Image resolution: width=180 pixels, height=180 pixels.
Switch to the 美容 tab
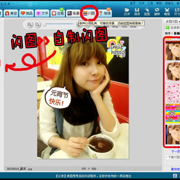[11, 13]
